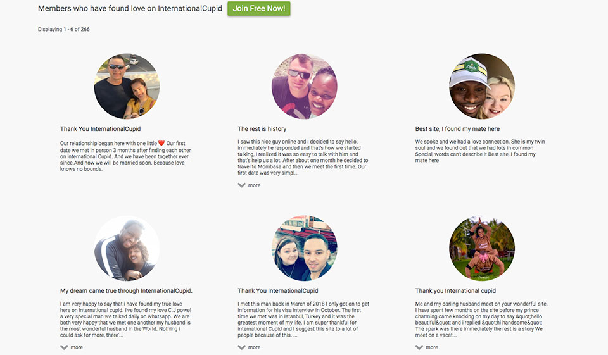Expand 'more' under My dream came true story

[72, 347]
